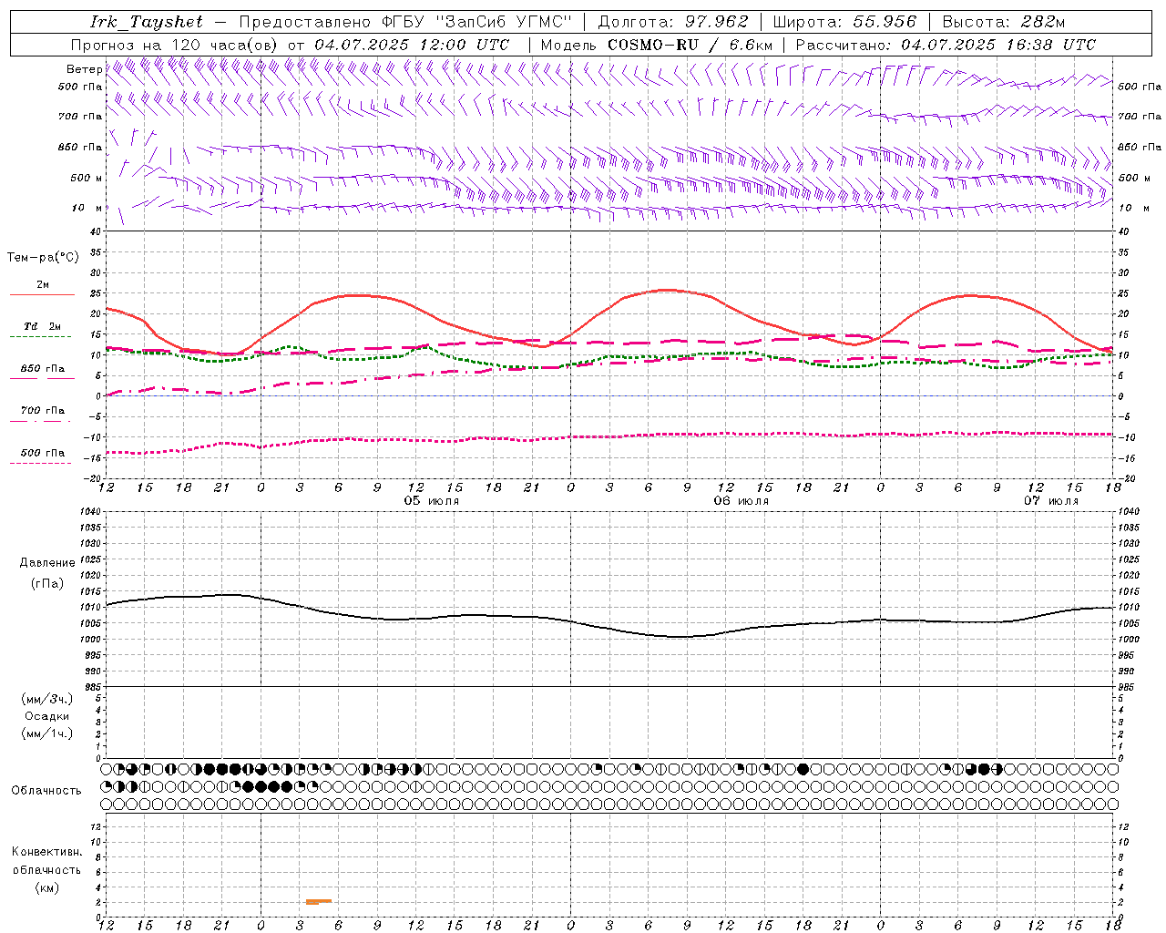Click the 'Высота: 282м' header field

tap(1004, 22)
